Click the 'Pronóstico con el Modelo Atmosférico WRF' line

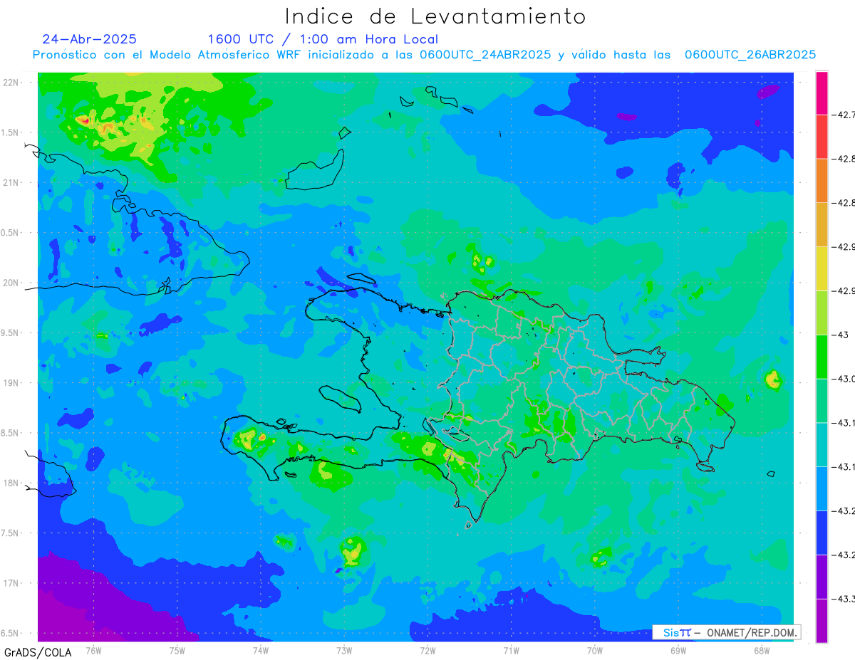click(x=424, y=55)
